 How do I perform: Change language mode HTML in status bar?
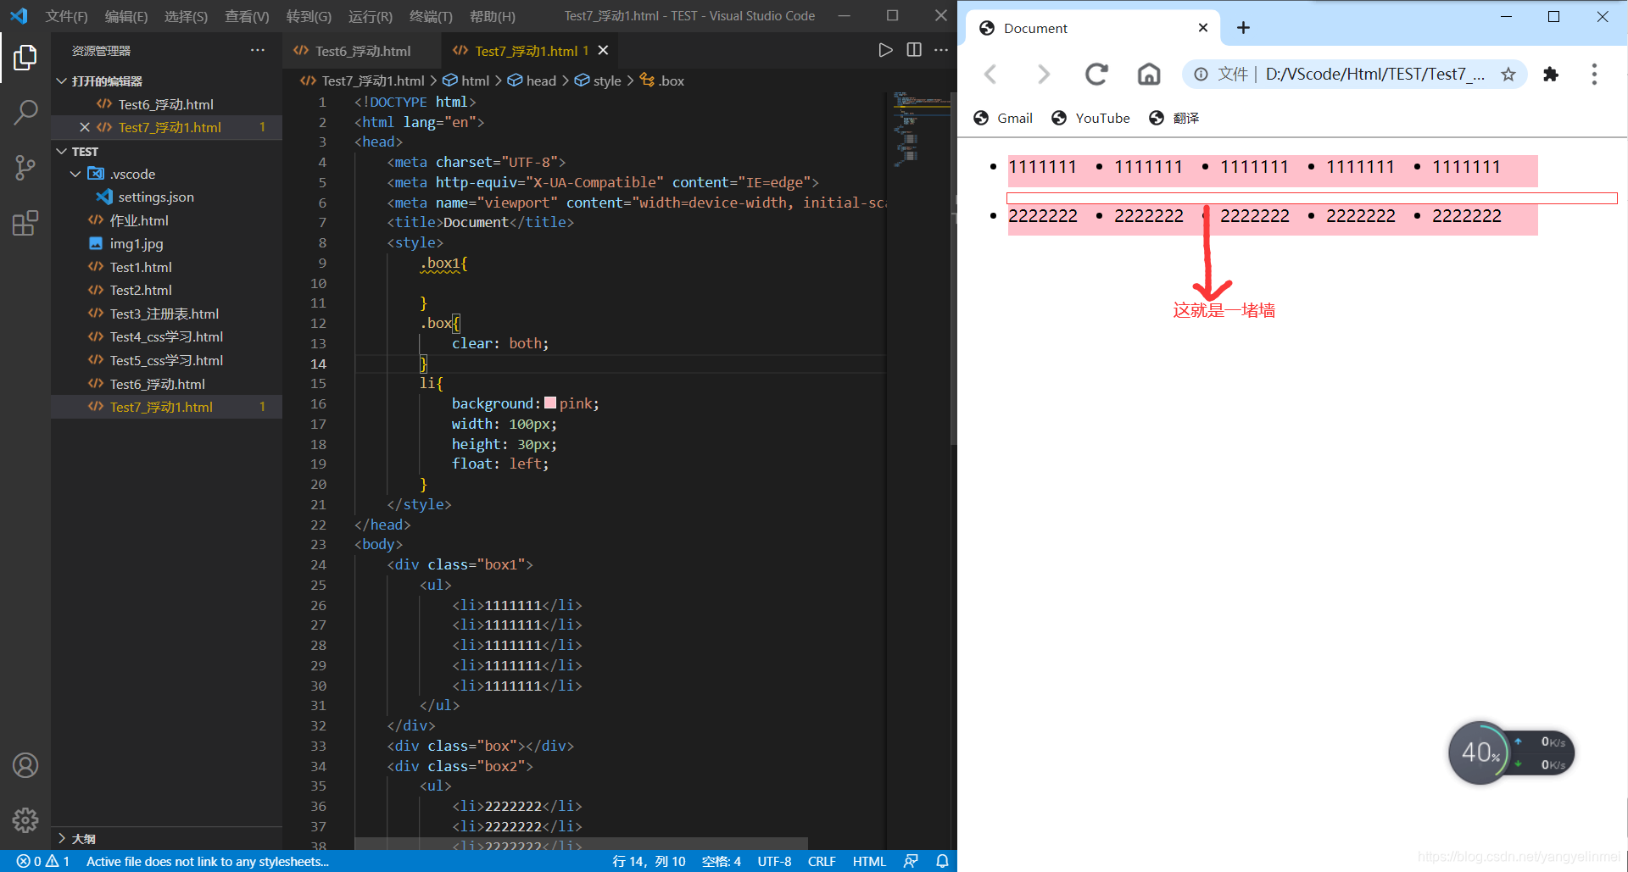pos(869,861)
